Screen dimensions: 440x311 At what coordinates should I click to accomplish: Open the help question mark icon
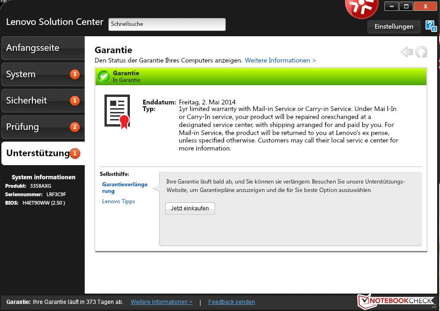[431, 26]
